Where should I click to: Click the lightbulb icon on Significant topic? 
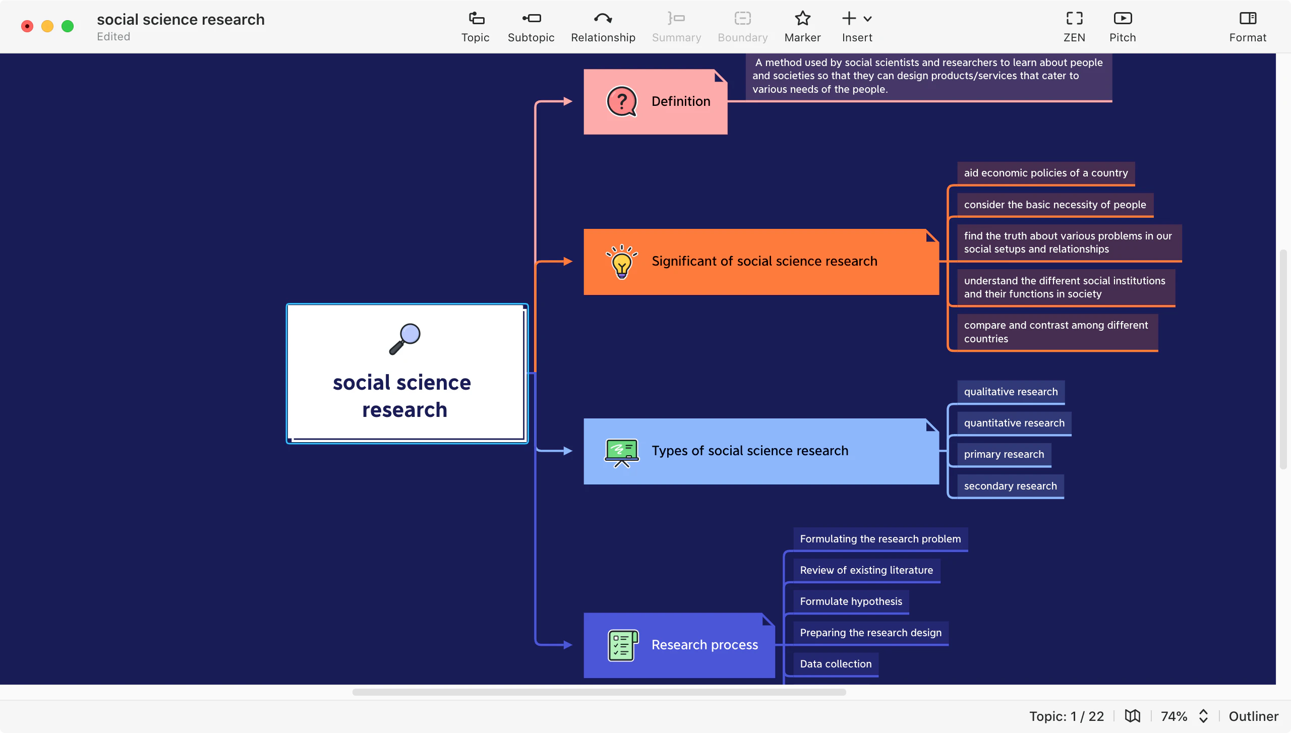(622, 261)
